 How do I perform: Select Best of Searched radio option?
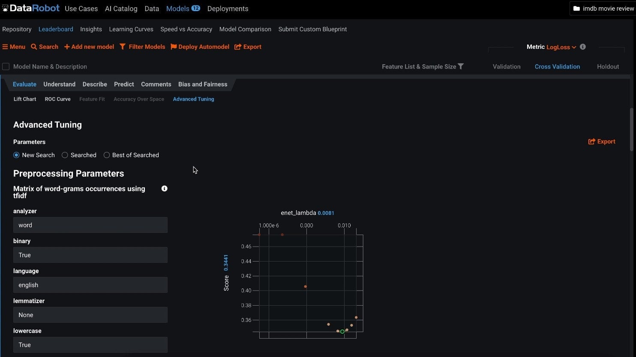click(107, 155)
